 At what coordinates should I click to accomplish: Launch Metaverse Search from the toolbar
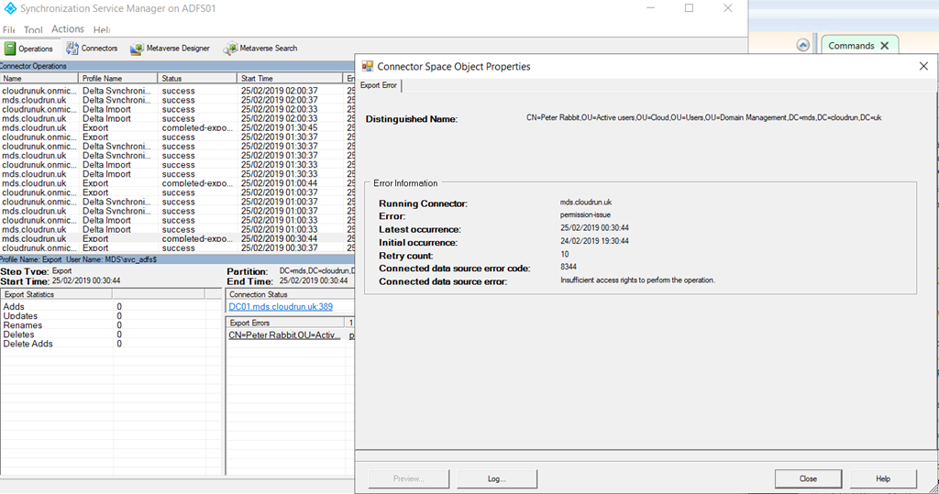(261, 49)
